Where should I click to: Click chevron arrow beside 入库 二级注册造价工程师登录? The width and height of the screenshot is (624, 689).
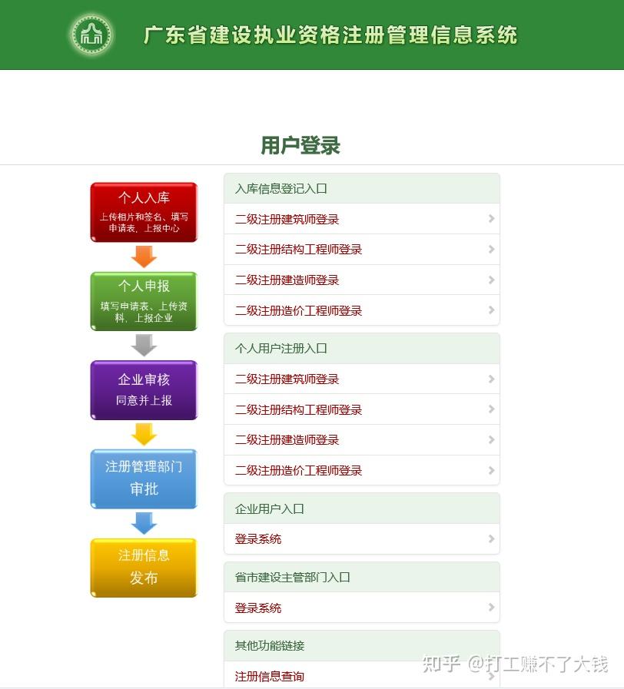click(x=492, y=310)
